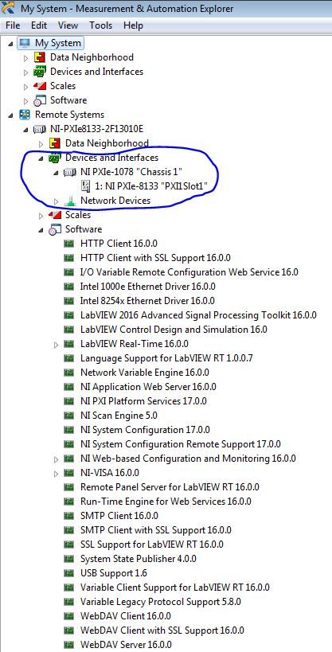Select Remote Panel Server for LabVIEW RT
Image resolution: width=332 pixels, height=652 pixels.
click(x=170, y=488)
